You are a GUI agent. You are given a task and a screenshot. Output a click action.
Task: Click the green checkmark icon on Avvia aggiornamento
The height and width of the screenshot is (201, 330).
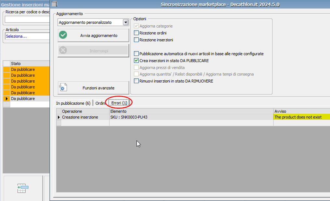coord(63,35)
